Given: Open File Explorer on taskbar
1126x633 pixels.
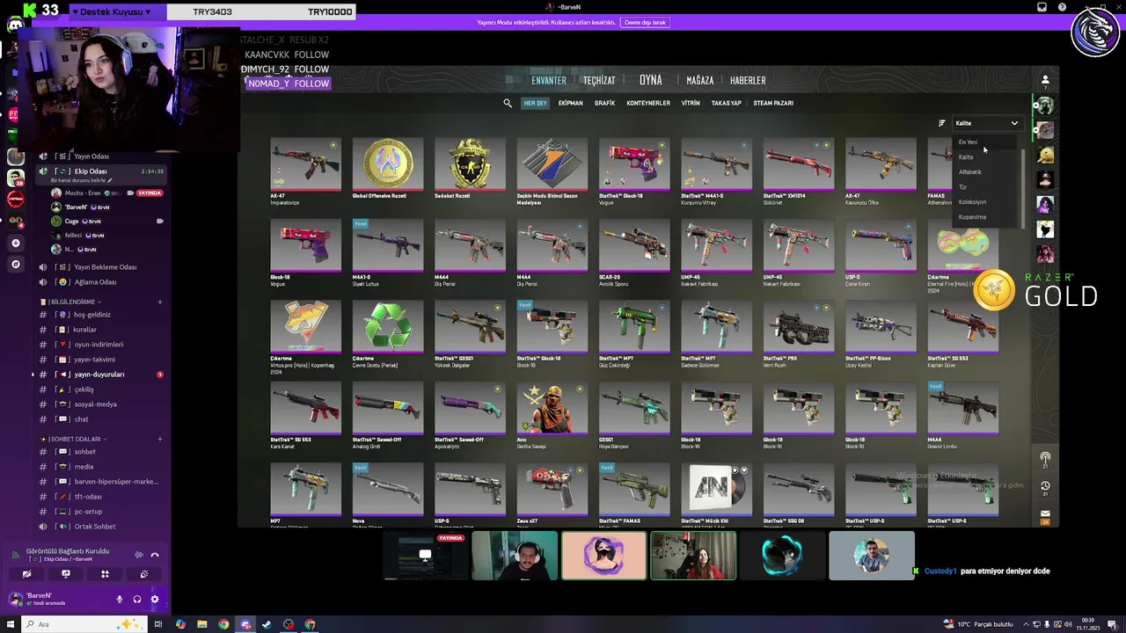Looking at the screenshot, I should [x=202, y=624].
